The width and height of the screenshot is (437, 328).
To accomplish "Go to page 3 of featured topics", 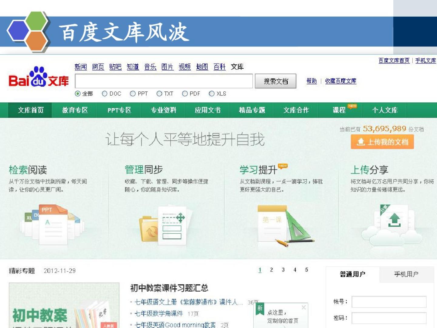I will click(x=283, y=270).
